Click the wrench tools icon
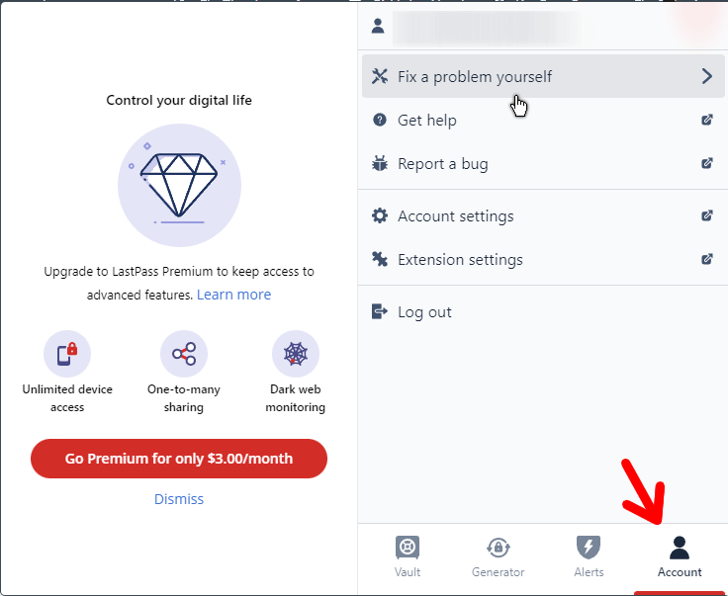 point(380,76)
